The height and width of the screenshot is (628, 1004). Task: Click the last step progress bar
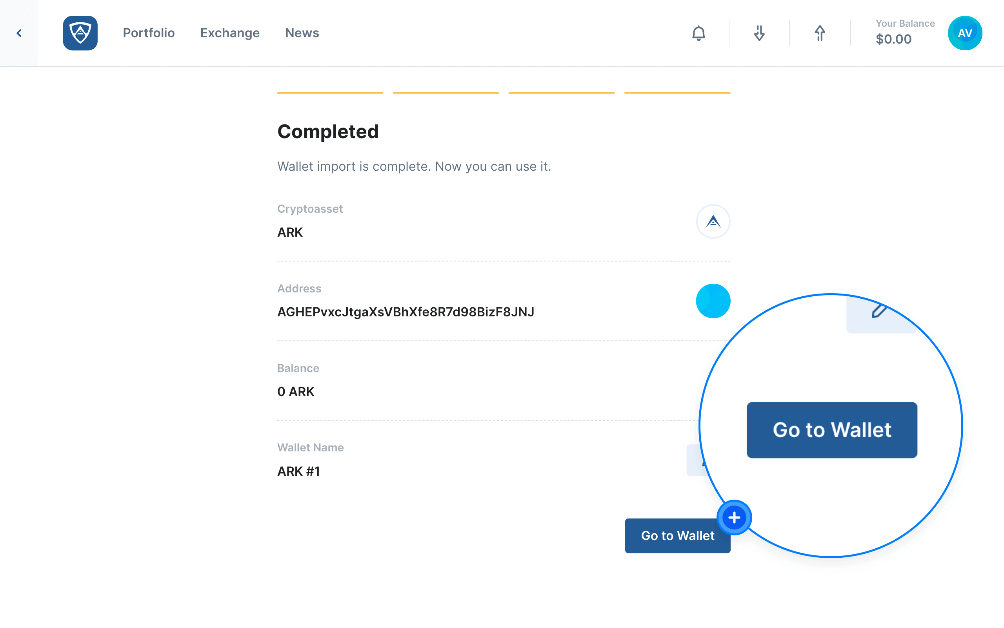pyautogui.click(x=677, y=93)
